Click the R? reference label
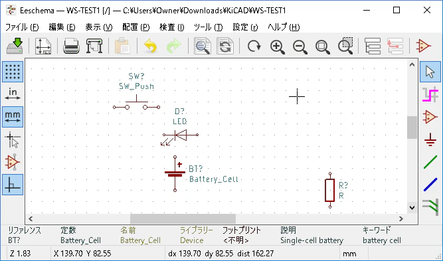Screen dimensions: 443x261 point(343,185)
